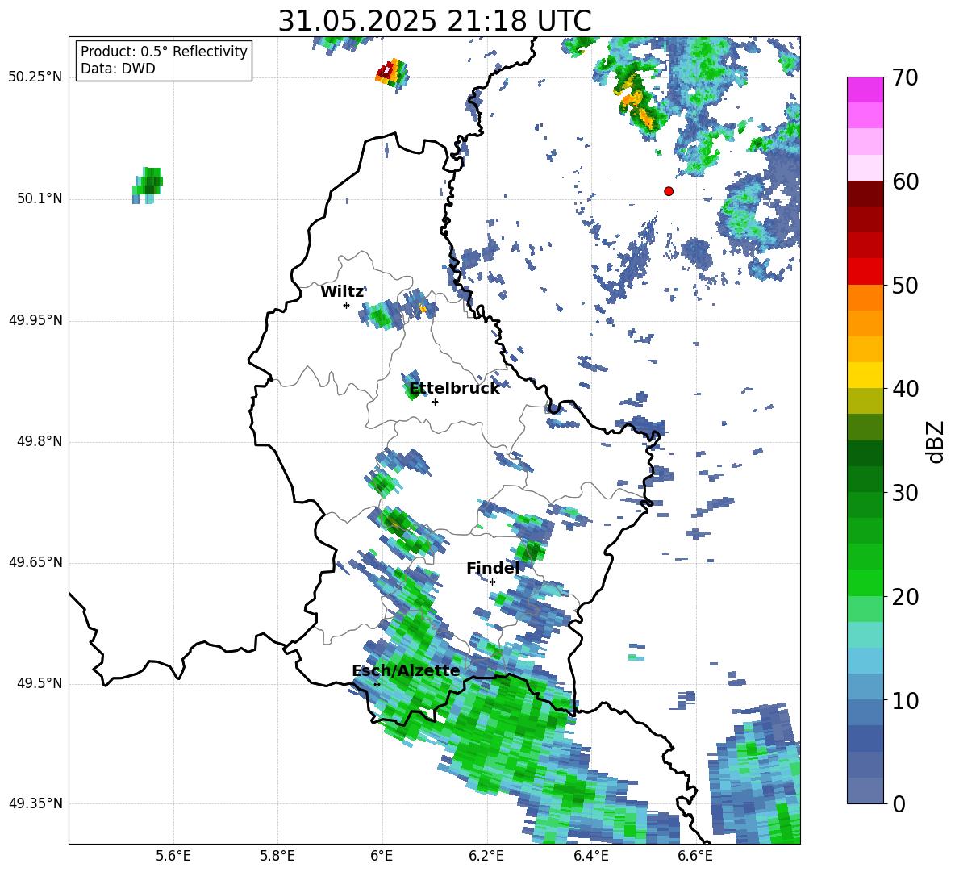955x872 pixels.
Task: Click the Wiltz location cross marker
Action: click(x=347, y=305)
